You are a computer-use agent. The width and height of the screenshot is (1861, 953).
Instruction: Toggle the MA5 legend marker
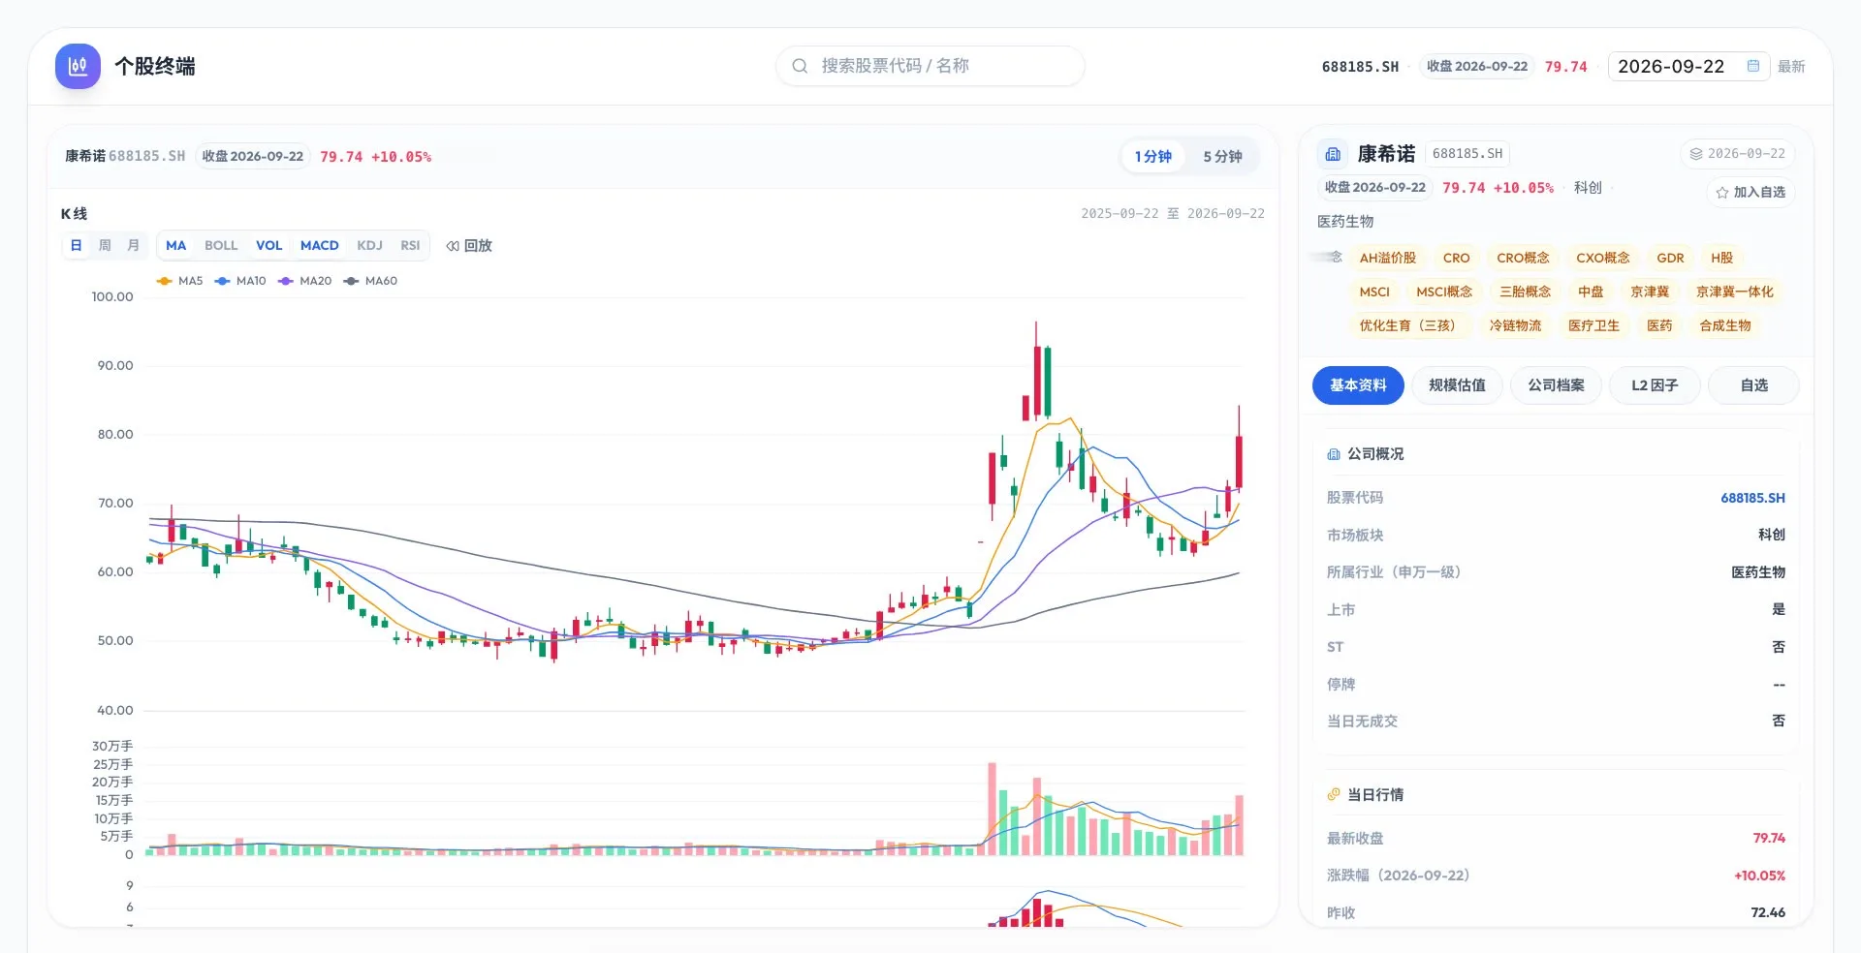point(164,281)
